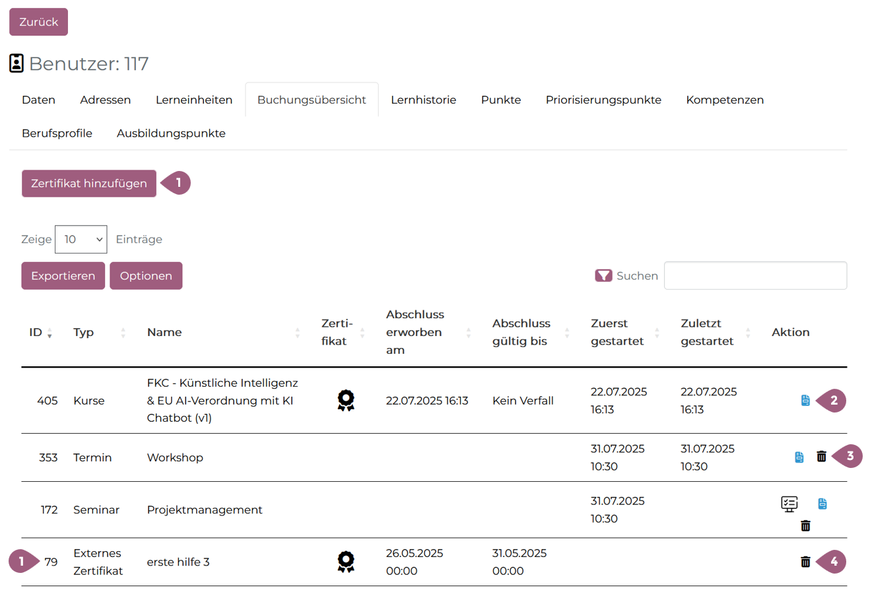870x600 pixels.
Task: Delete the Projektmanagement seminar with trash icon
Action: [805, 526]
